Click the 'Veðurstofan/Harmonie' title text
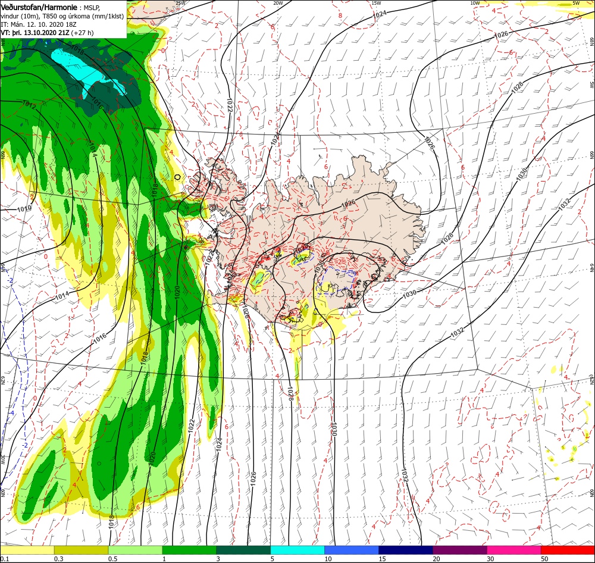Image resolution: width=595 pixels, height=563 pixels. (39, 7)
